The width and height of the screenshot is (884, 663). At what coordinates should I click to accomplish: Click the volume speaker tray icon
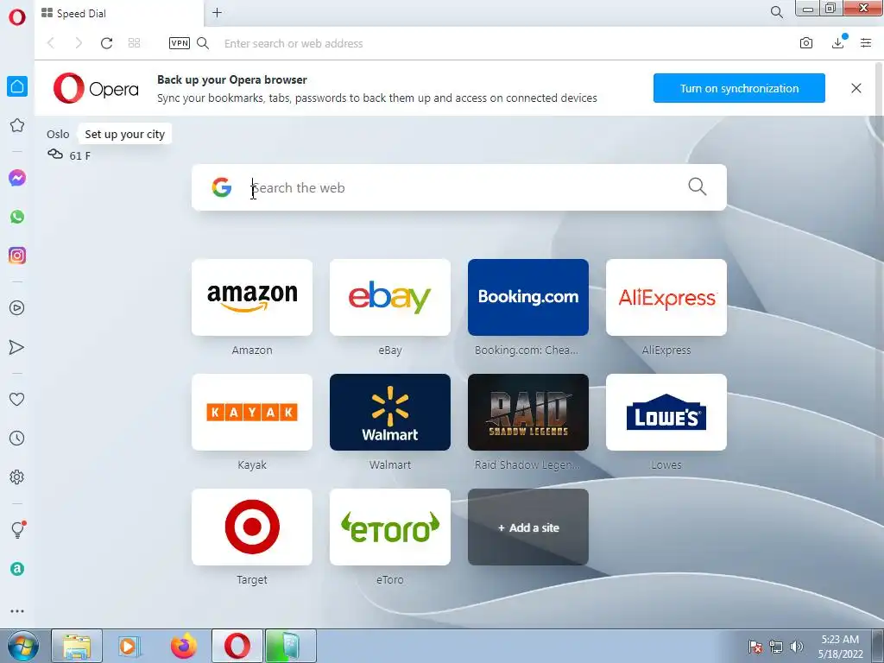pyautogui.click(x=796, y=646)
